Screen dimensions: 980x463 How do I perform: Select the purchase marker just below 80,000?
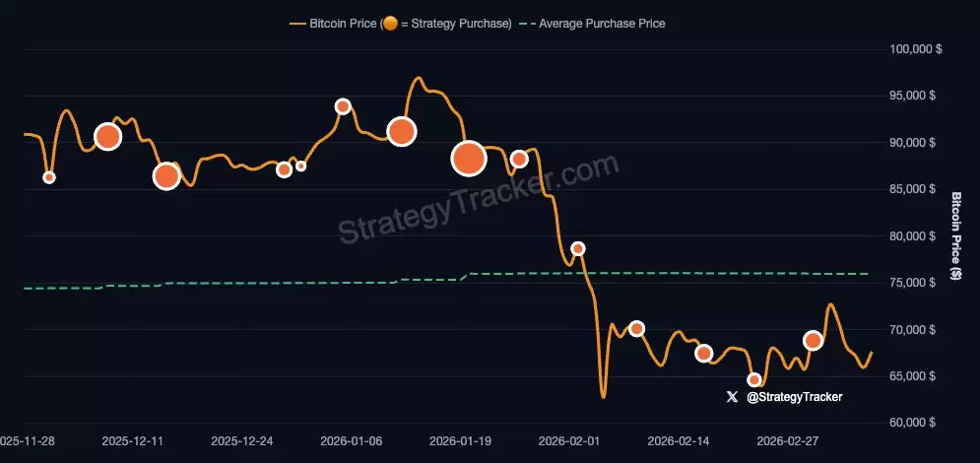coord(578,248)
